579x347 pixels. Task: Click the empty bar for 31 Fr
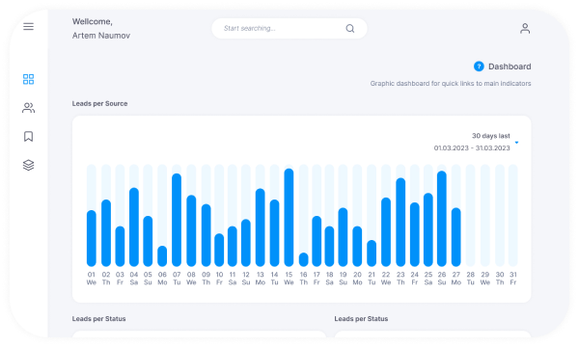tap(513, 215)
